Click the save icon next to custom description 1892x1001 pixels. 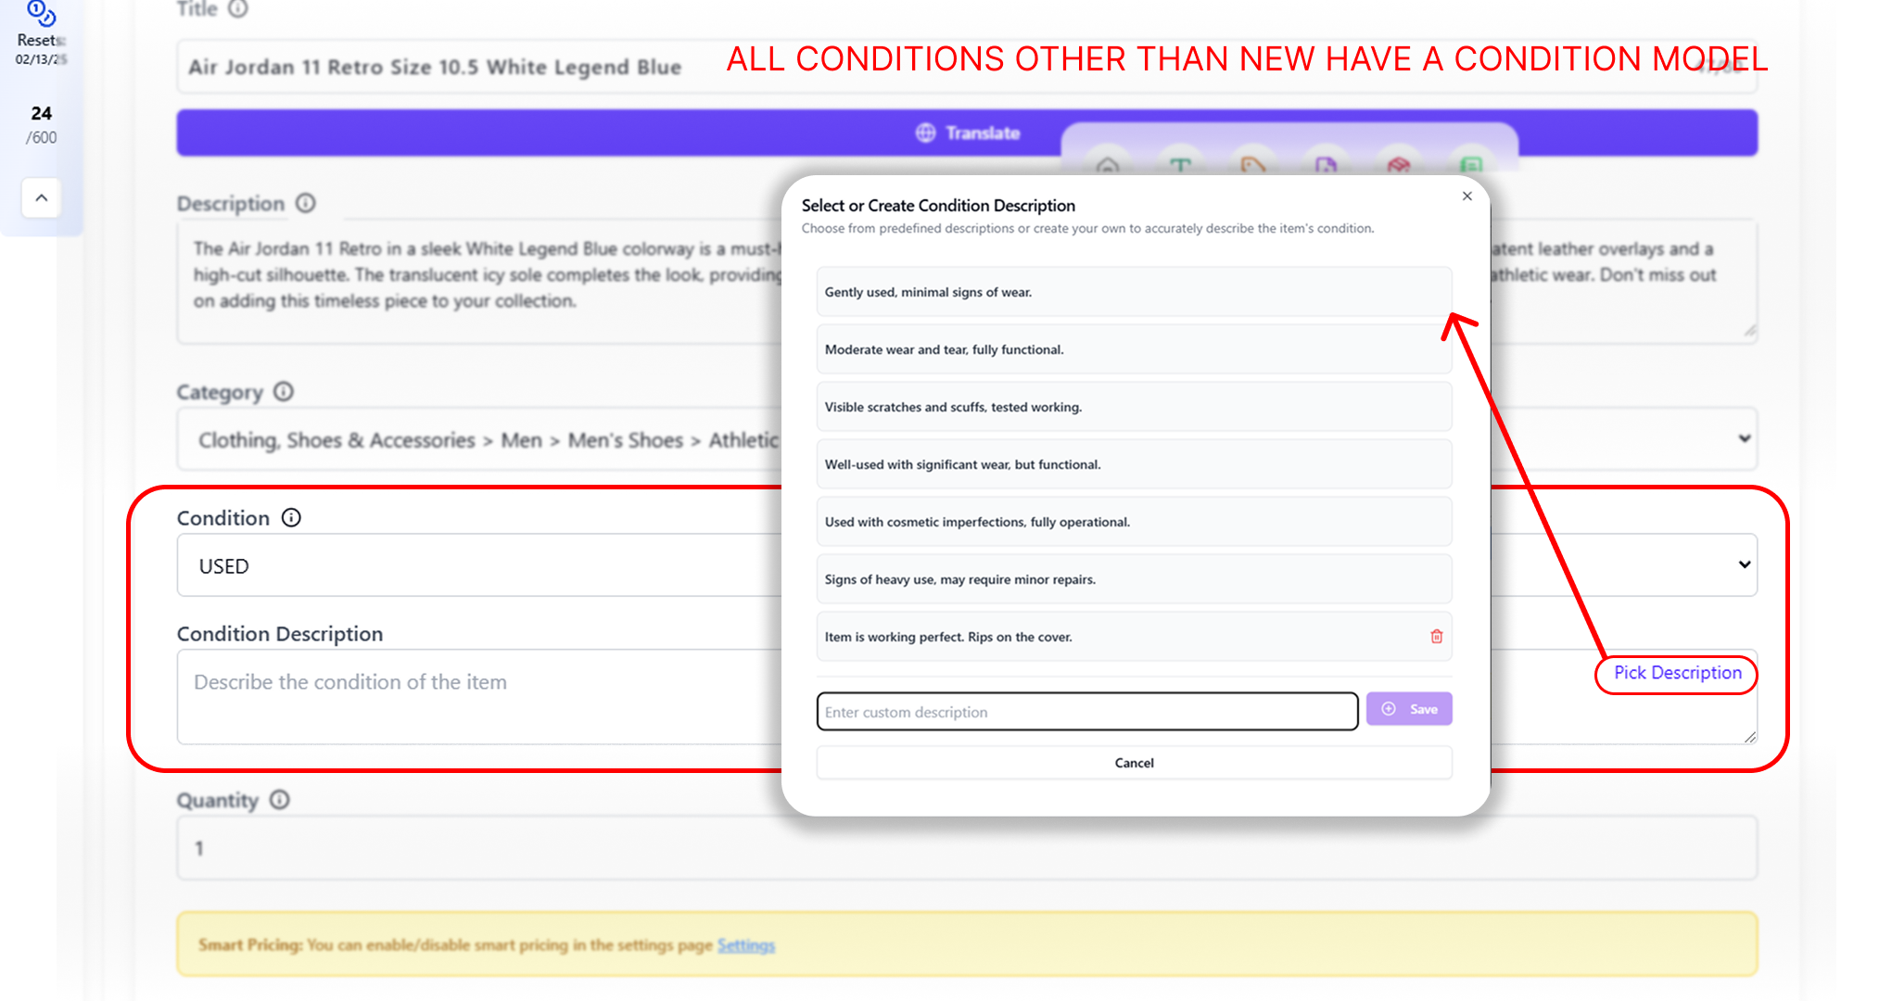tap(1410, 709)
